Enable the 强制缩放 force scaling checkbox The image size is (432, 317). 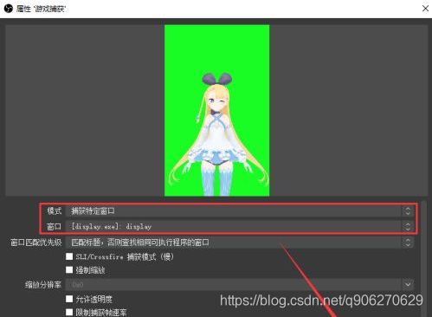click(69, 269)
